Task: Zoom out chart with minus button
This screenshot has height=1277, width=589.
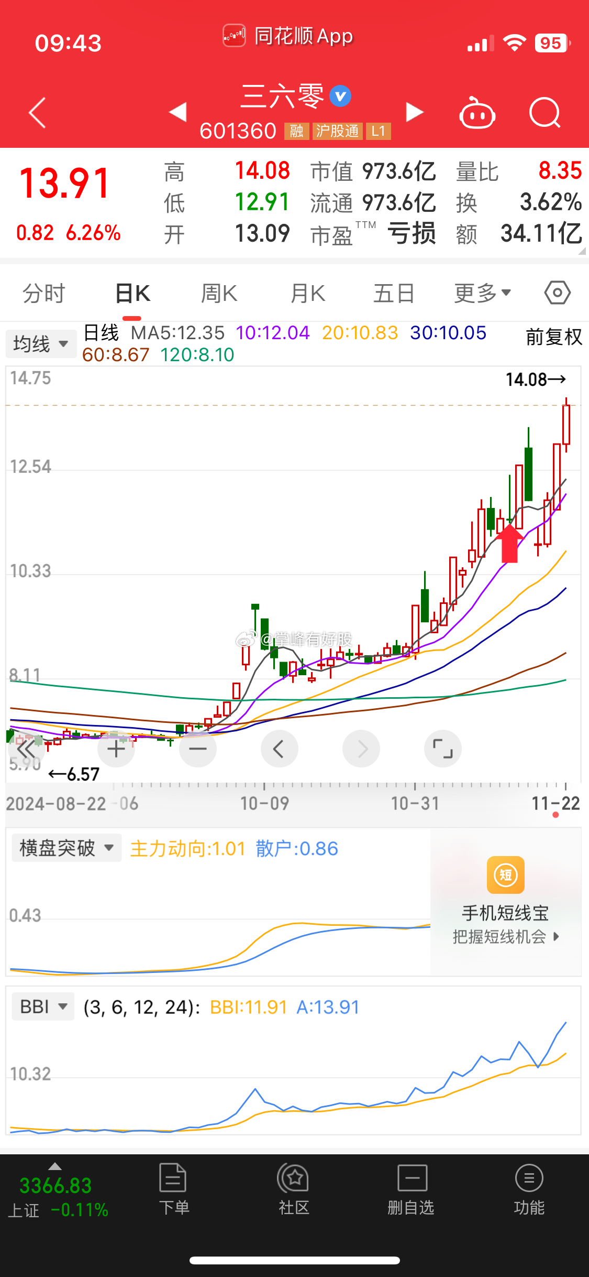Action: [198, 749]
